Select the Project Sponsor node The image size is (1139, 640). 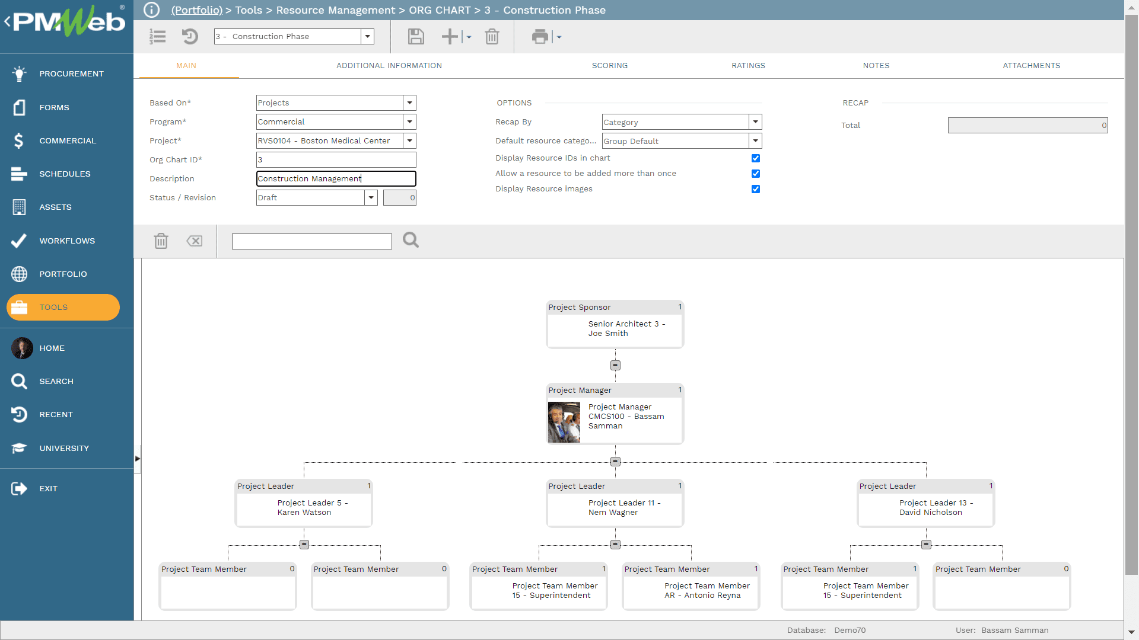[615, 324]
